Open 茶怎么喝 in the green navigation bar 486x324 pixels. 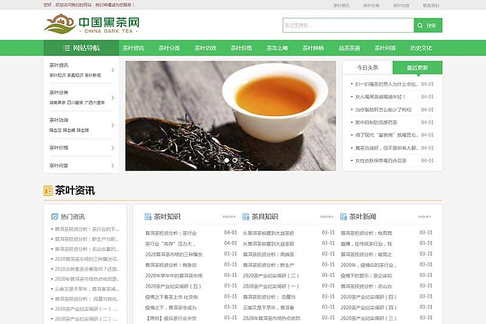pos(277,48)
